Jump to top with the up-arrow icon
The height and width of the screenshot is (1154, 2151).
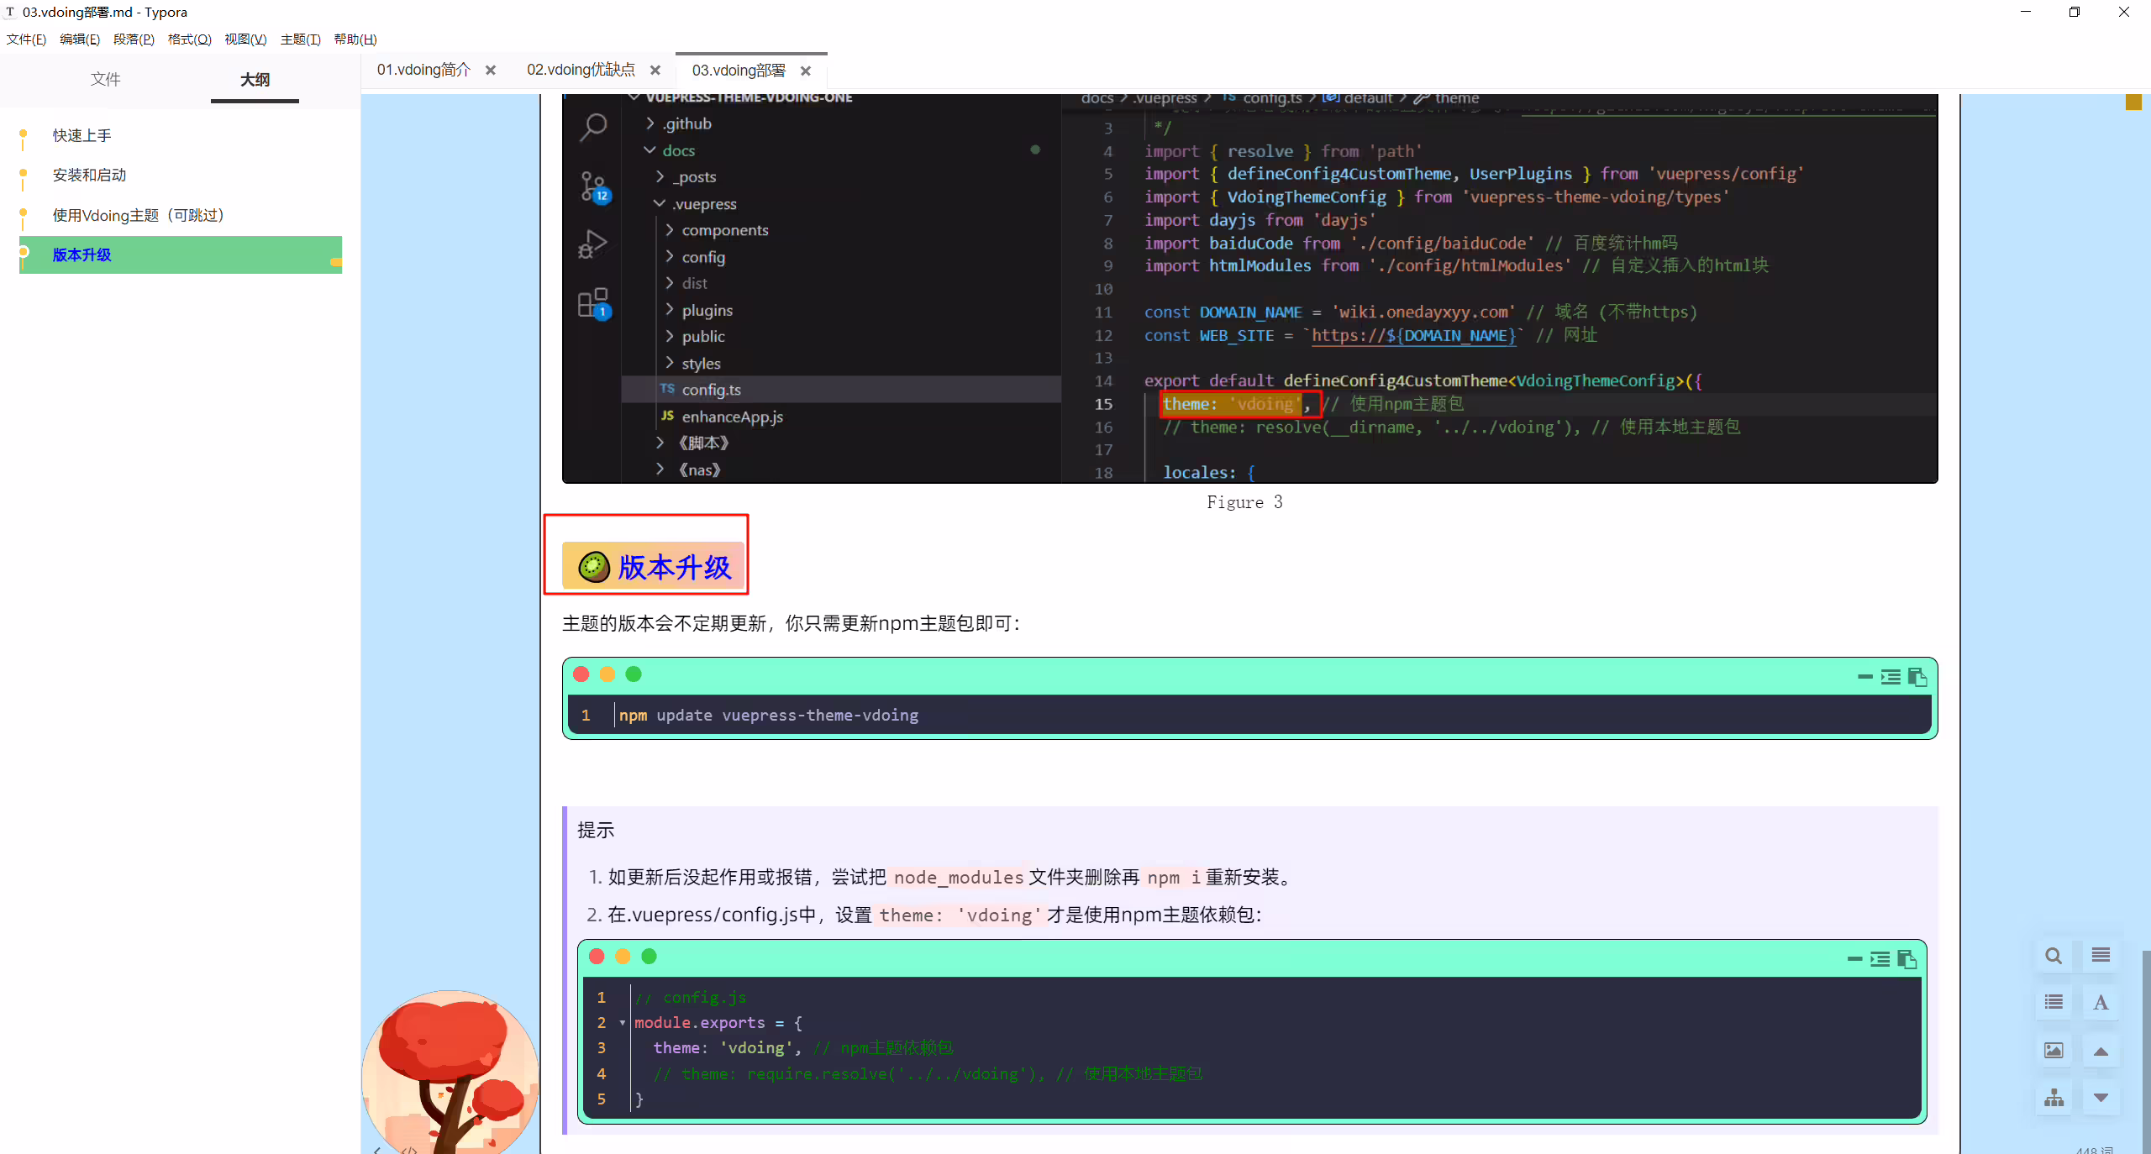[2101, 1051]
